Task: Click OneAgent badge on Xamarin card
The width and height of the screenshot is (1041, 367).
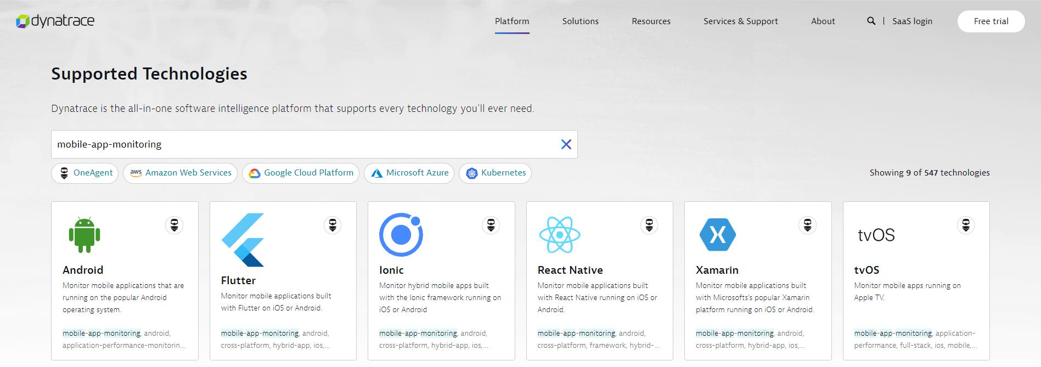Action: 808,225
